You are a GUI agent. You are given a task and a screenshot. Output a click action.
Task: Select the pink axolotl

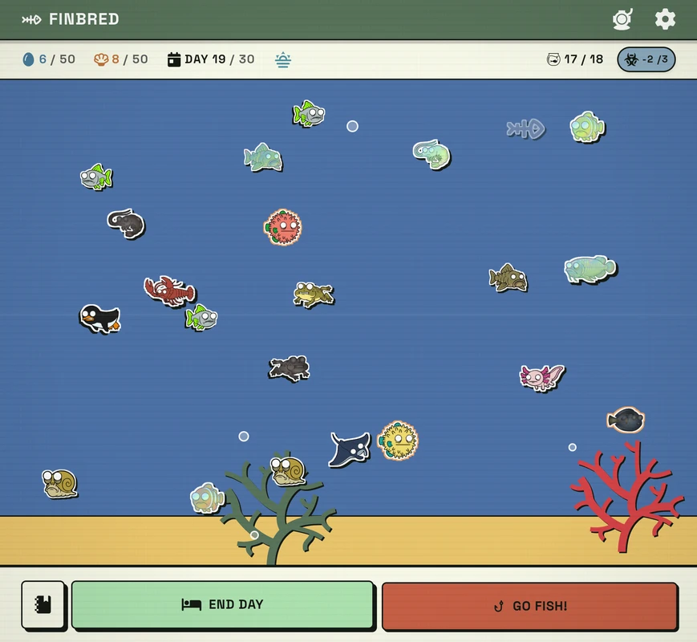pos(541,376)
